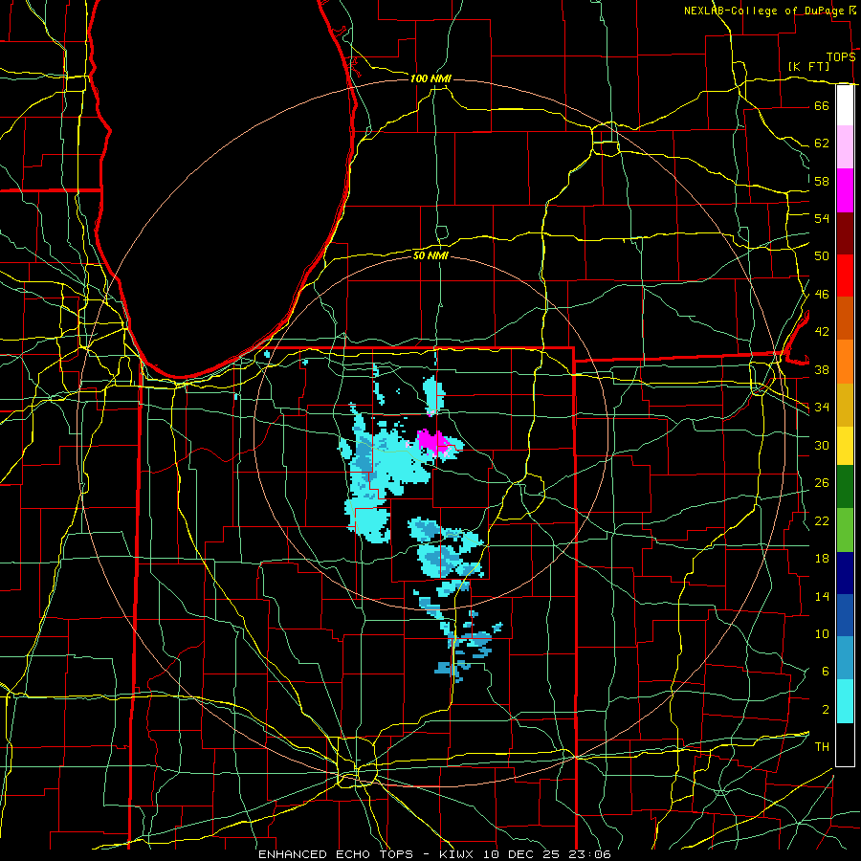Click the '14' legend value
The image size is (861, 861).
pos(822,596)
